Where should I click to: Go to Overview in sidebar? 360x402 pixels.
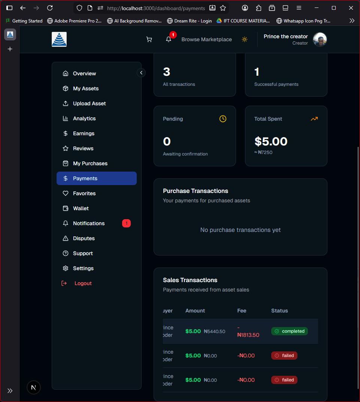tap(84, 73)
